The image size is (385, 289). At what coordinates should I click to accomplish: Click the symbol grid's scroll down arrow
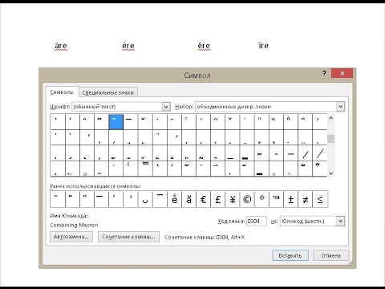[330, 173]
